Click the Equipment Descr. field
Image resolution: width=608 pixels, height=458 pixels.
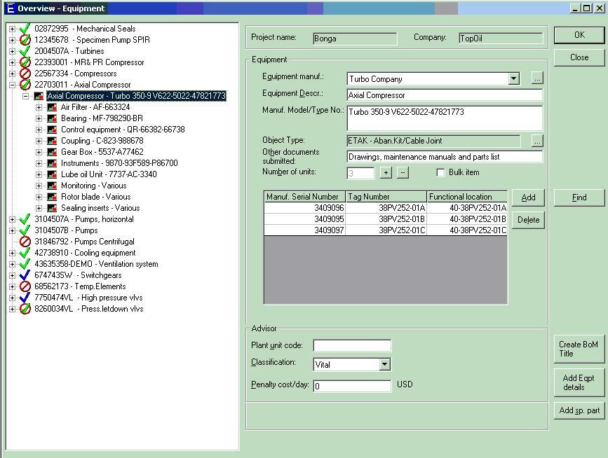[x=445, y=95]
